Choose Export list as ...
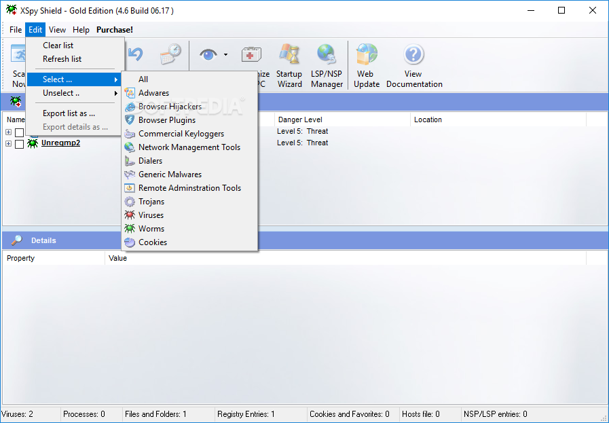The image size is (609, 423). 74,113
